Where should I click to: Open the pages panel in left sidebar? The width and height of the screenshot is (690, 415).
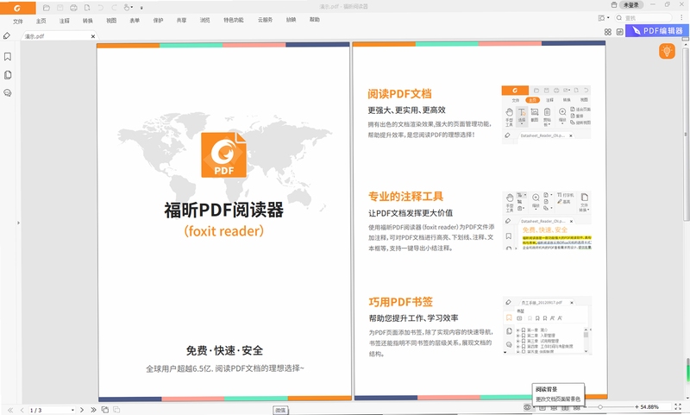[x=8, y=75]
